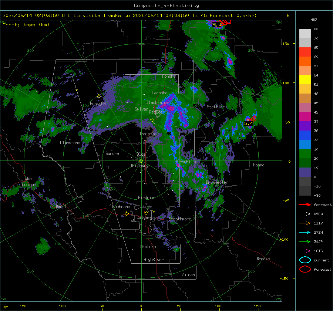This screenshot has height=311, width=333.
Task: Click the yellow radar site marker at Didsbury
Action: (141, 161)
